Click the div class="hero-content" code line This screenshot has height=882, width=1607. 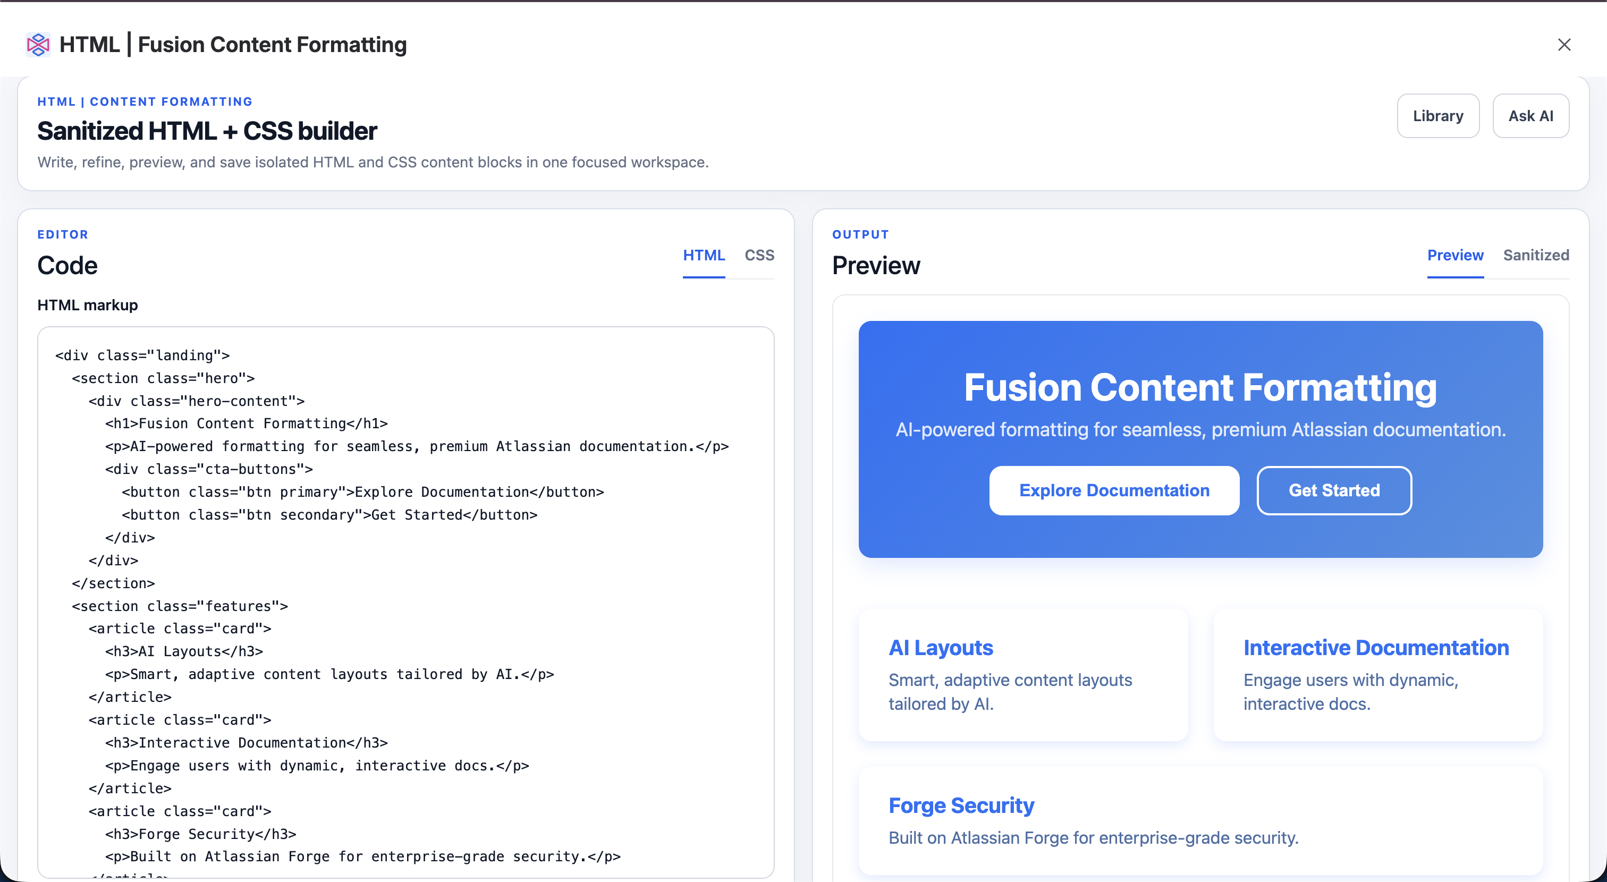(x=197, y=401)
